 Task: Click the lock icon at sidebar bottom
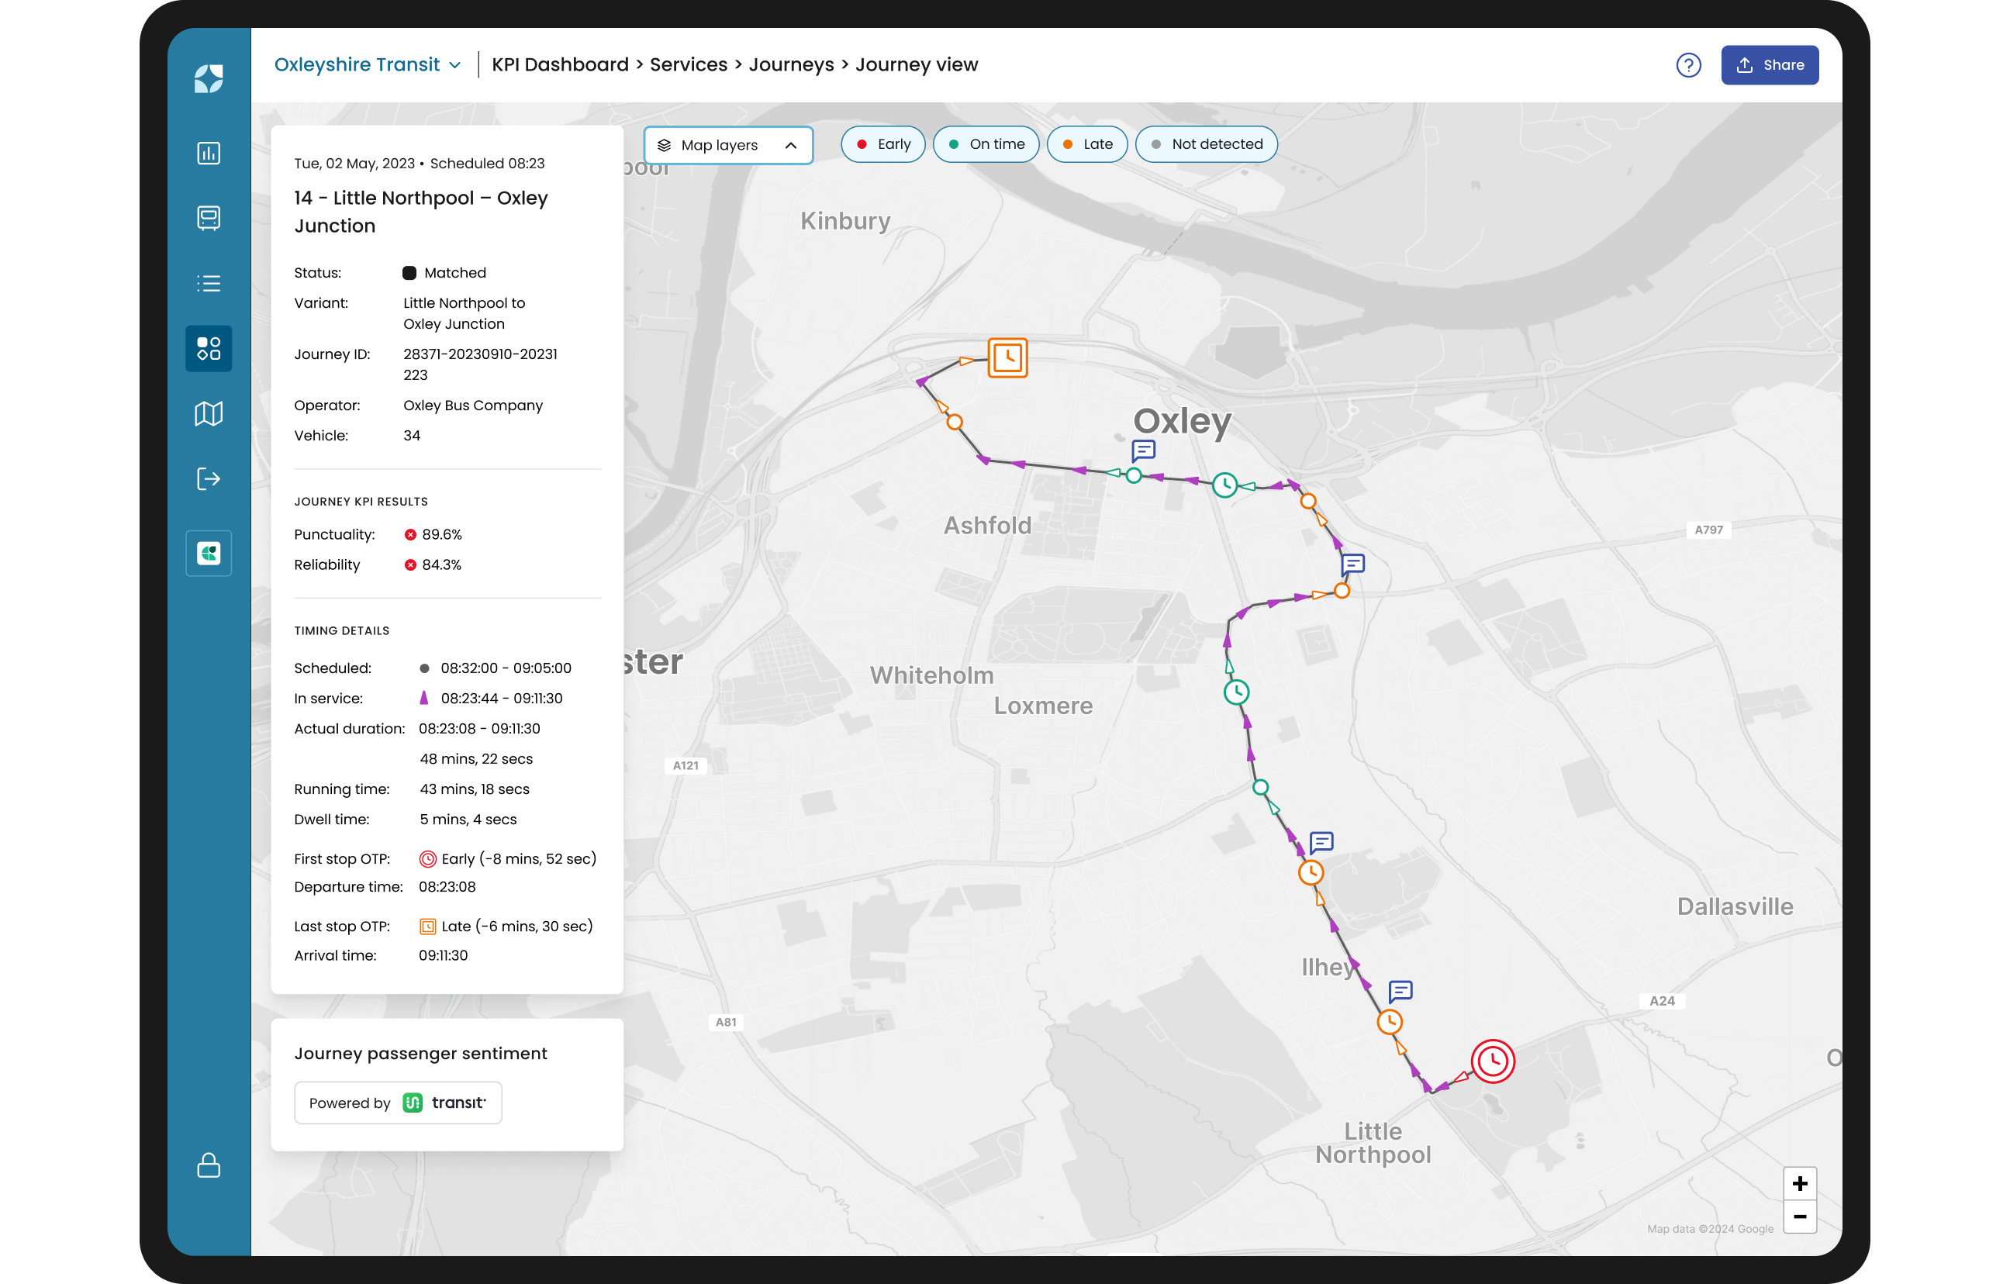tap(209, 1165)
